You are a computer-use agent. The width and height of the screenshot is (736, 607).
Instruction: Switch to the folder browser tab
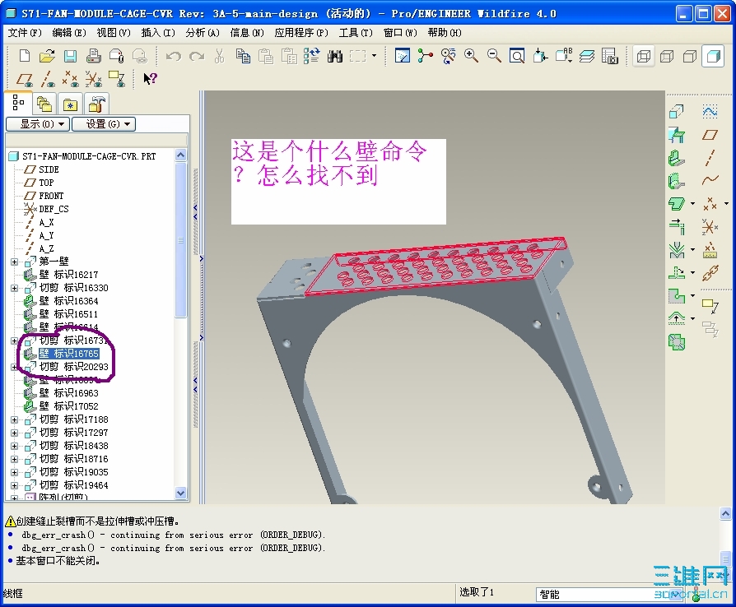[44, 104]
